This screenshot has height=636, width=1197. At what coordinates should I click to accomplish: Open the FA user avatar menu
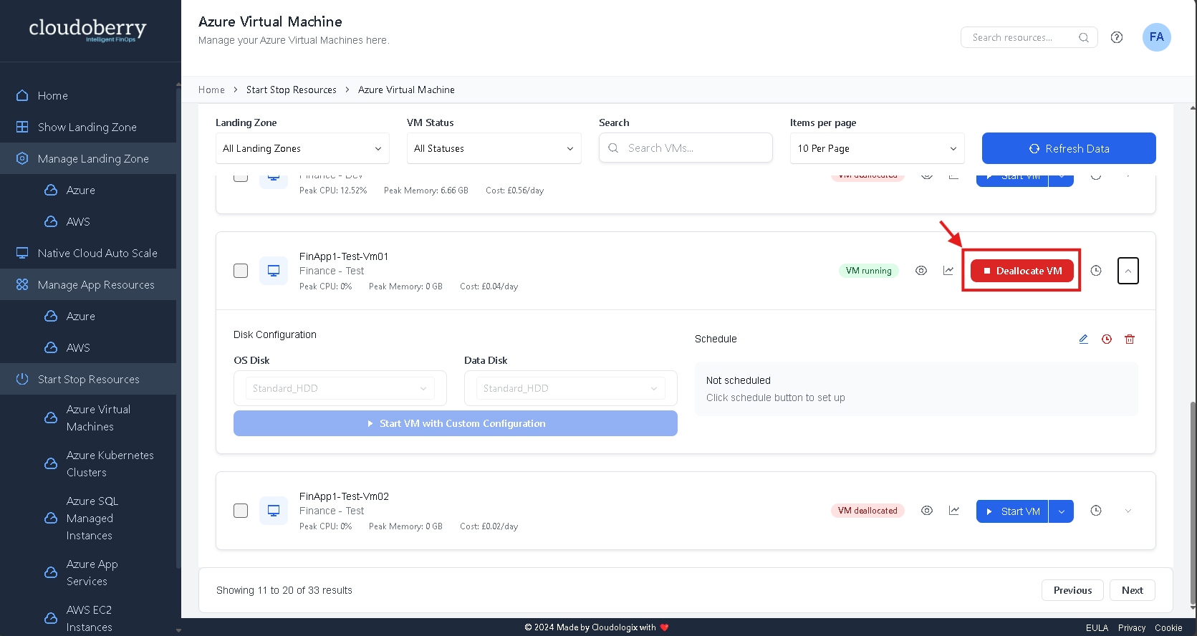pos(1156,37)
